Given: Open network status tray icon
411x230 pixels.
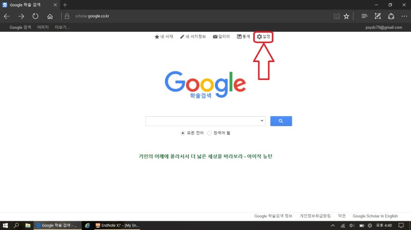Looking at the screenshot, I should point(343,225).
